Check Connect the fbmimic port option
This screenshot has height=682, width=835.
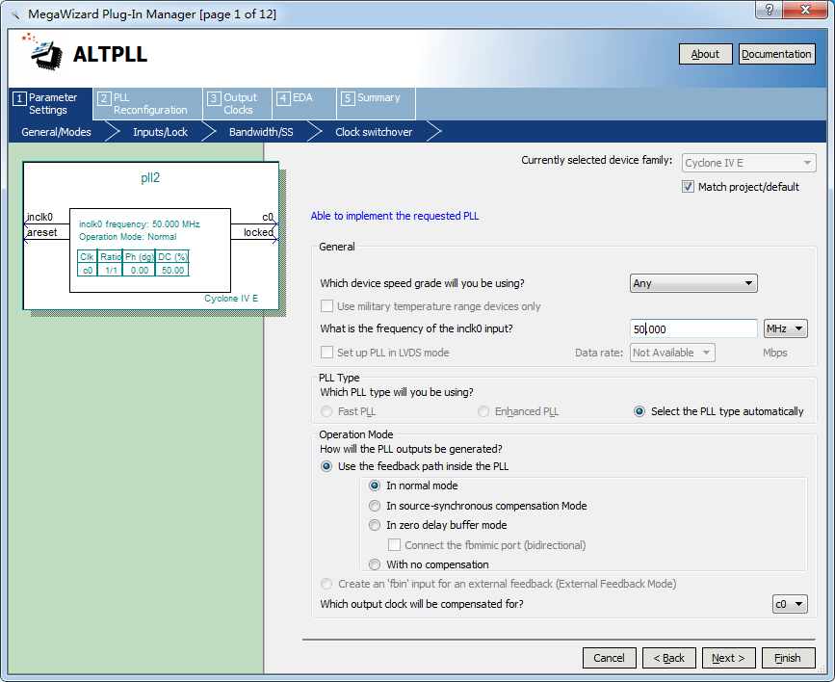click(x=394, y=544)
